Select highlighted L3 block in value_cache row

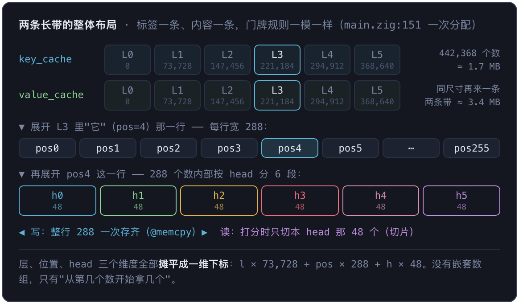pos(277,95)
